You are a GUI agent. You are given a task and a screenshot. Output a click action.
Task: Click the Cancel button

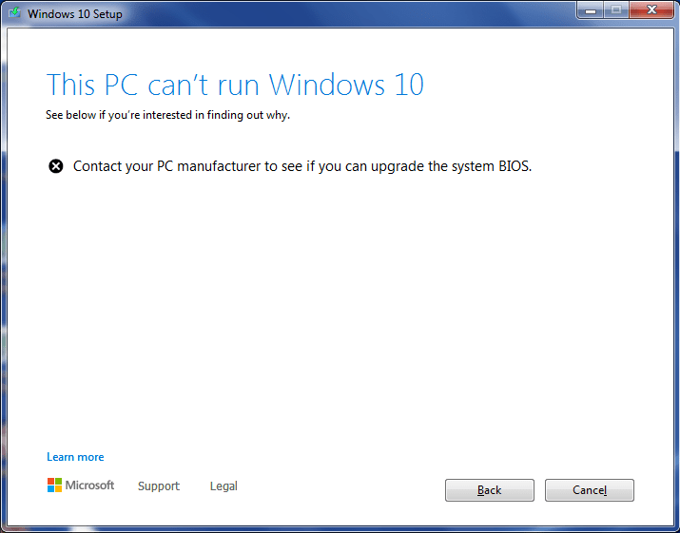click(590, 490)
